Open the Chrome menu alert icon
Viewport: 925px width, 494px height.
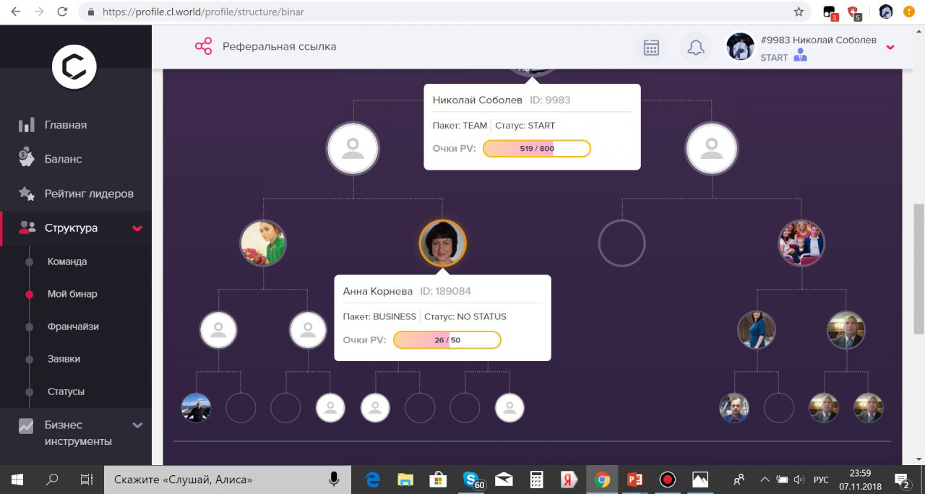pos(909,12)
